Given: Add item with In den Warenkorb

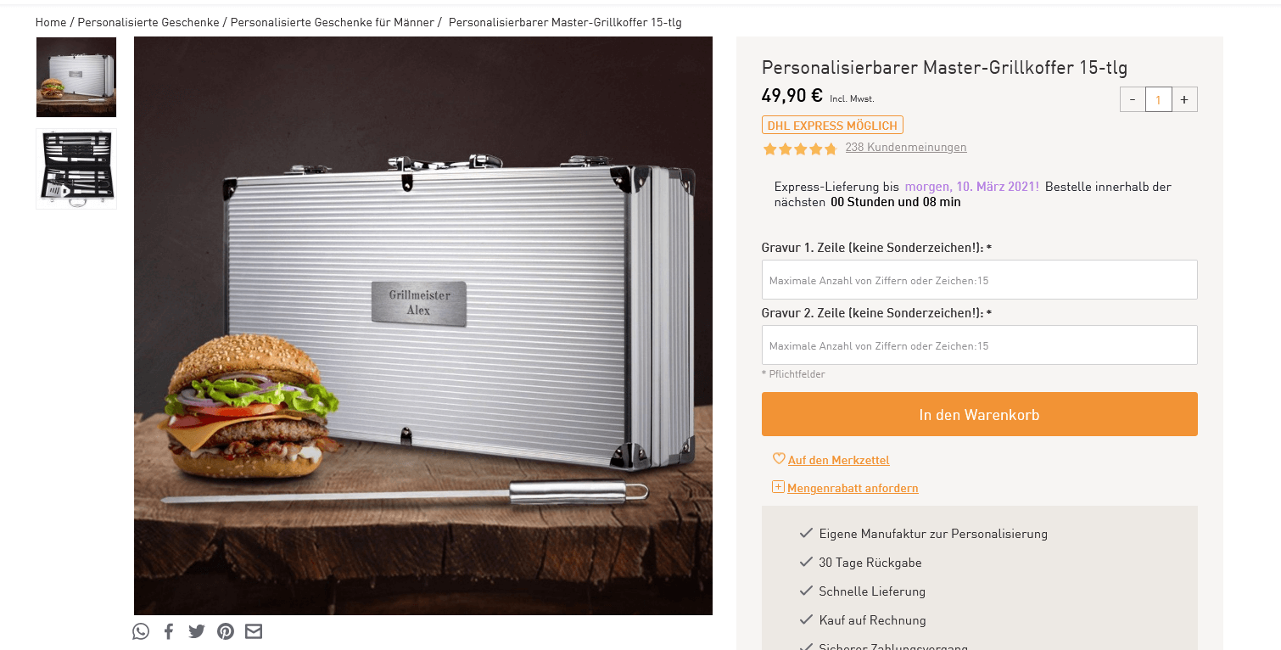Looking at the screenshot, I should (x=980, y=414).
